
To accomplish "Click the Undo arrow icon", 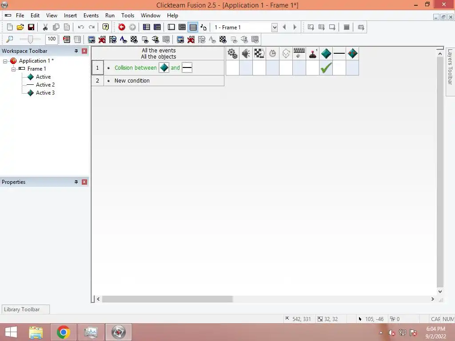I will click(x=81, y=27).
